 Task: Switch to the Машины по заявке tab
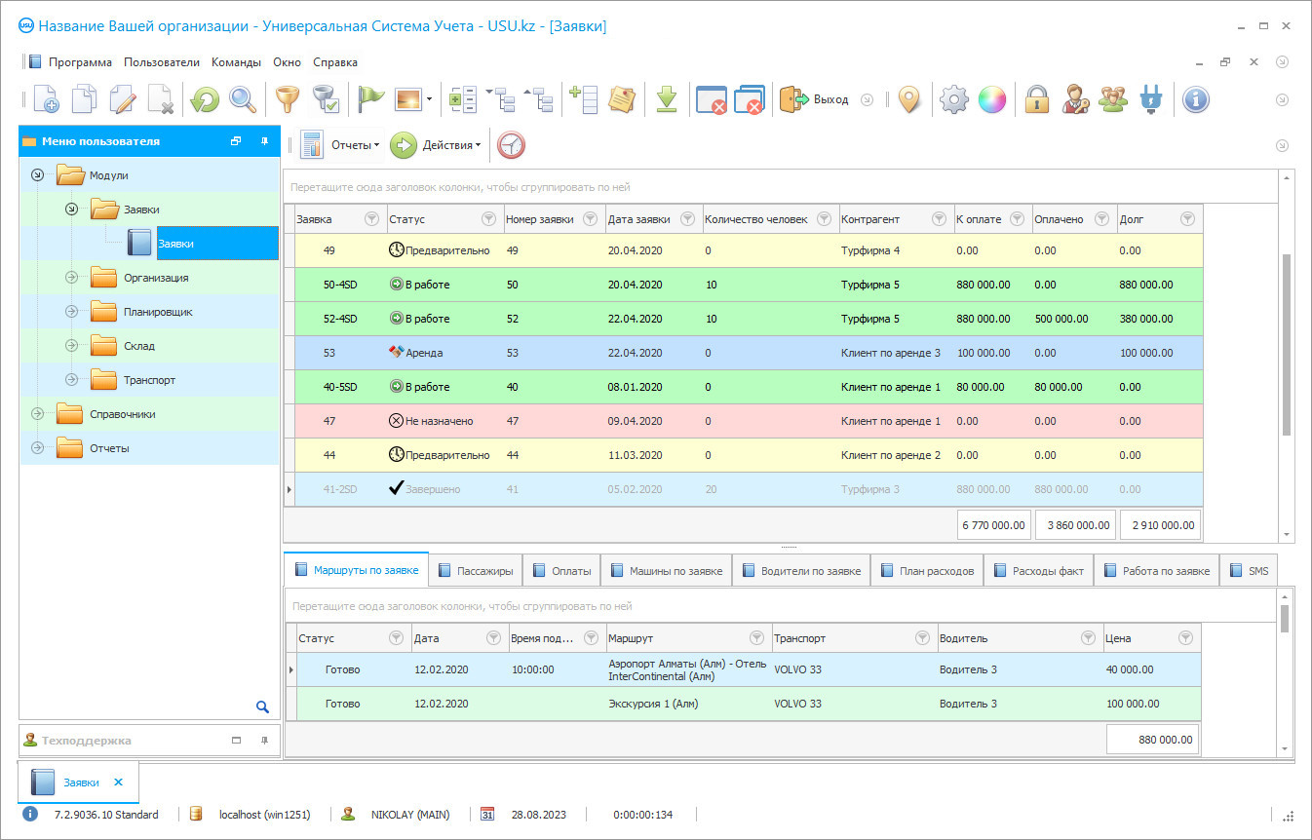coord(667,571)
